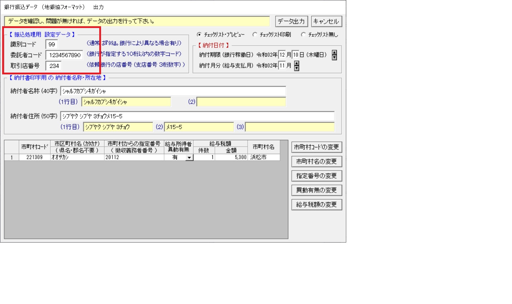Click the 市町村名 column header
512x304 pixels.
(264, 147)
